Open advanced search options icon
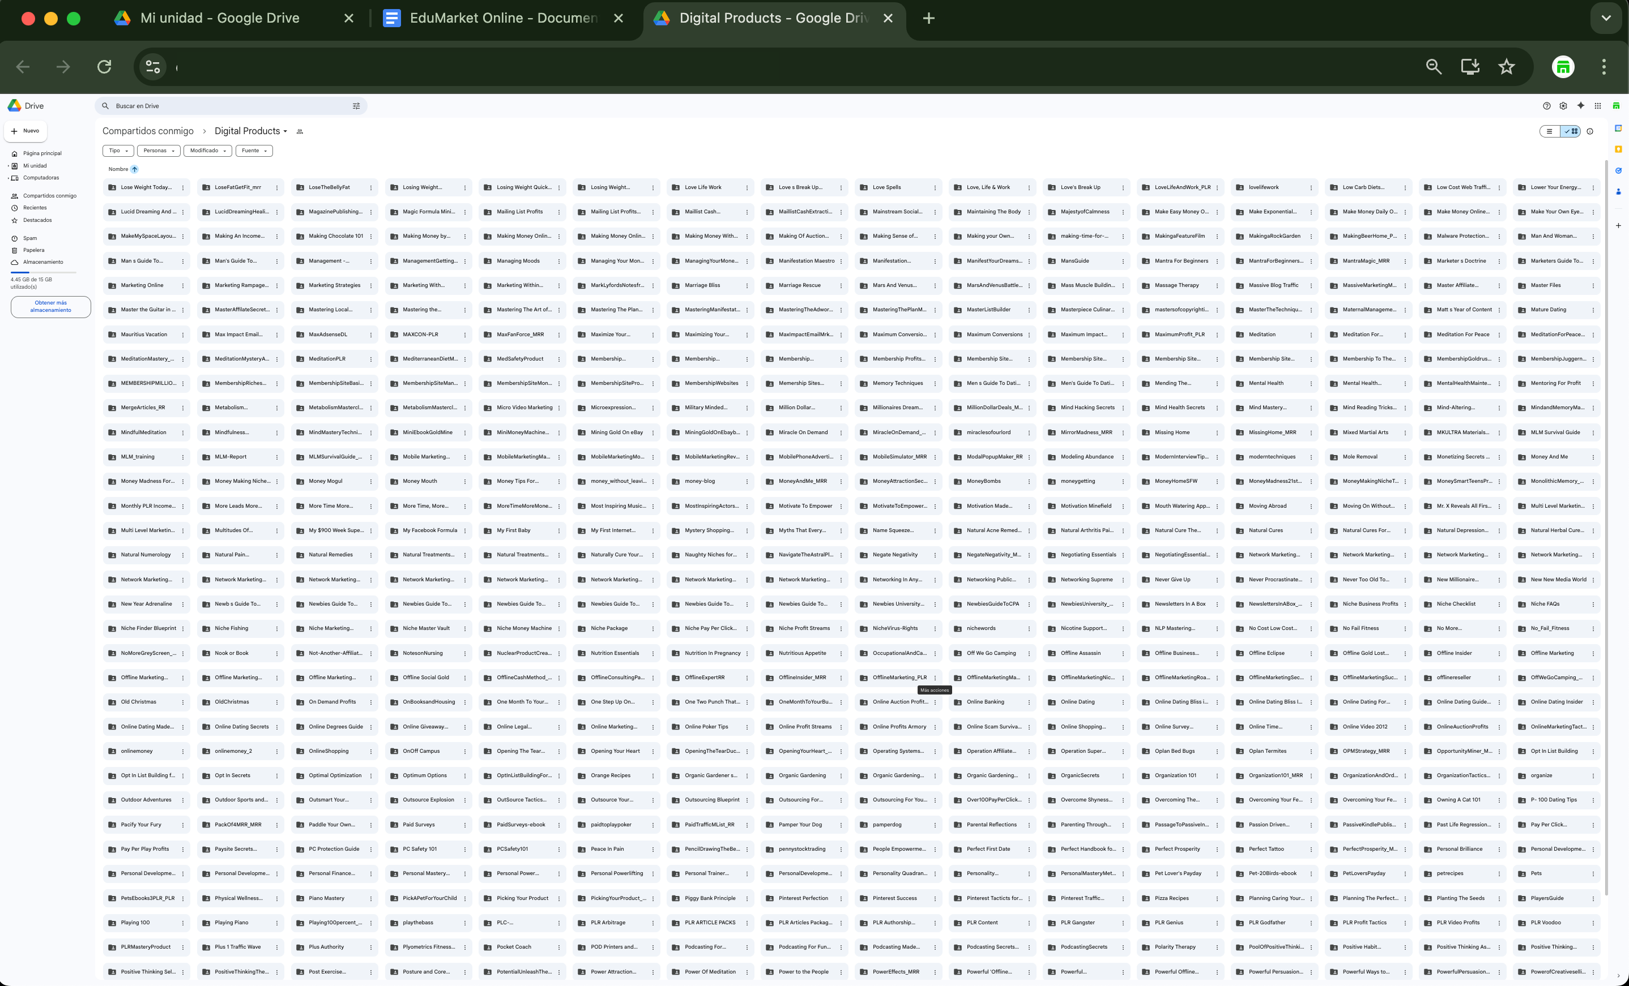Viewport: 1629px width, 986px height. coord(356,106)
